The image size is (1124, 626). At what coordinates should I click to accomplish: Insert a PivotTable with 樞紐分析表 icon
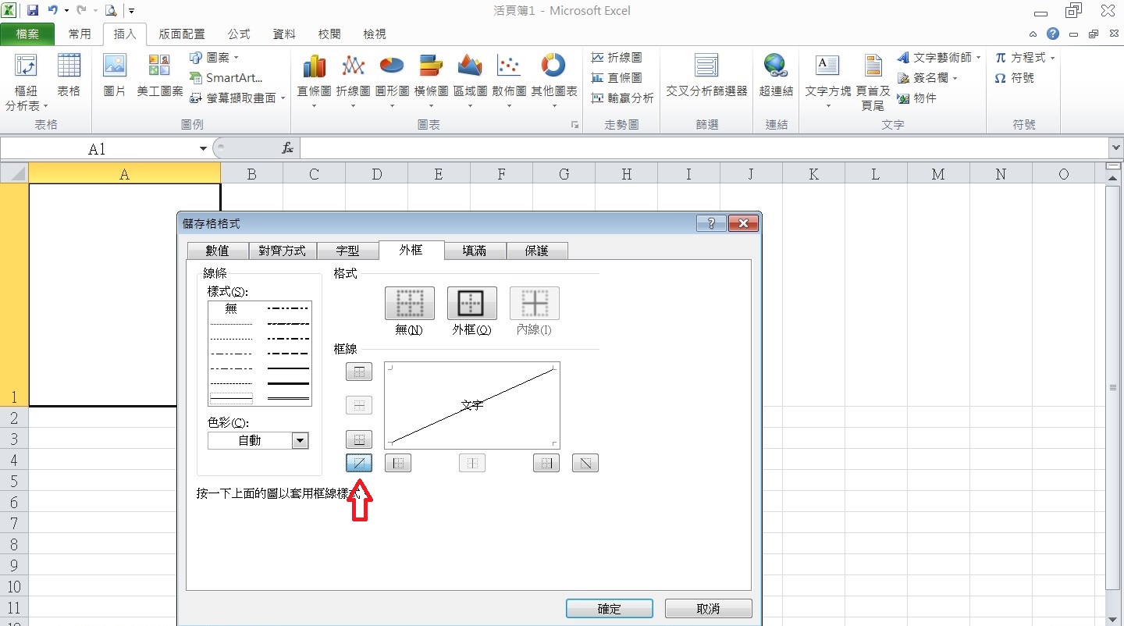pos(27,81)
